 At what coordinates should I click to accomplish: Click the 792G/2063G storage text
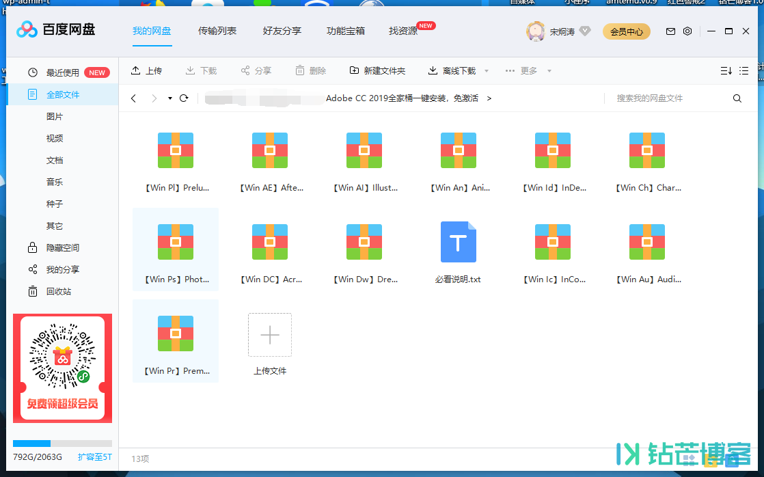click(38, 457)
